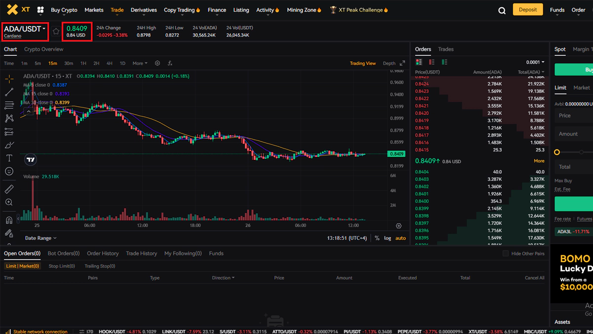Open the Derivatives menu

[144, 10]
